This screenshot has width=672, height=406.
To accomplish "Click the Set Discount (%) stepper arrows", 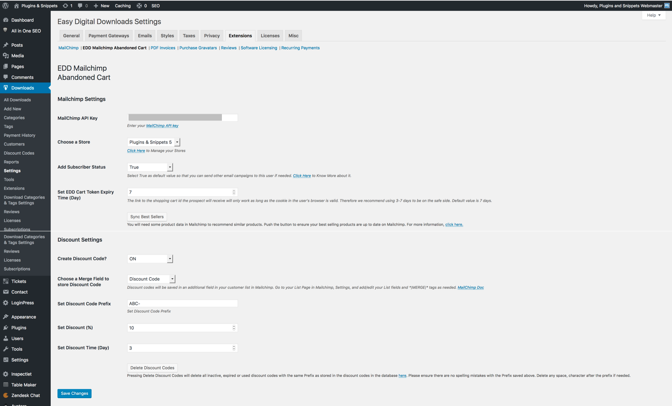I will [234, 328].
